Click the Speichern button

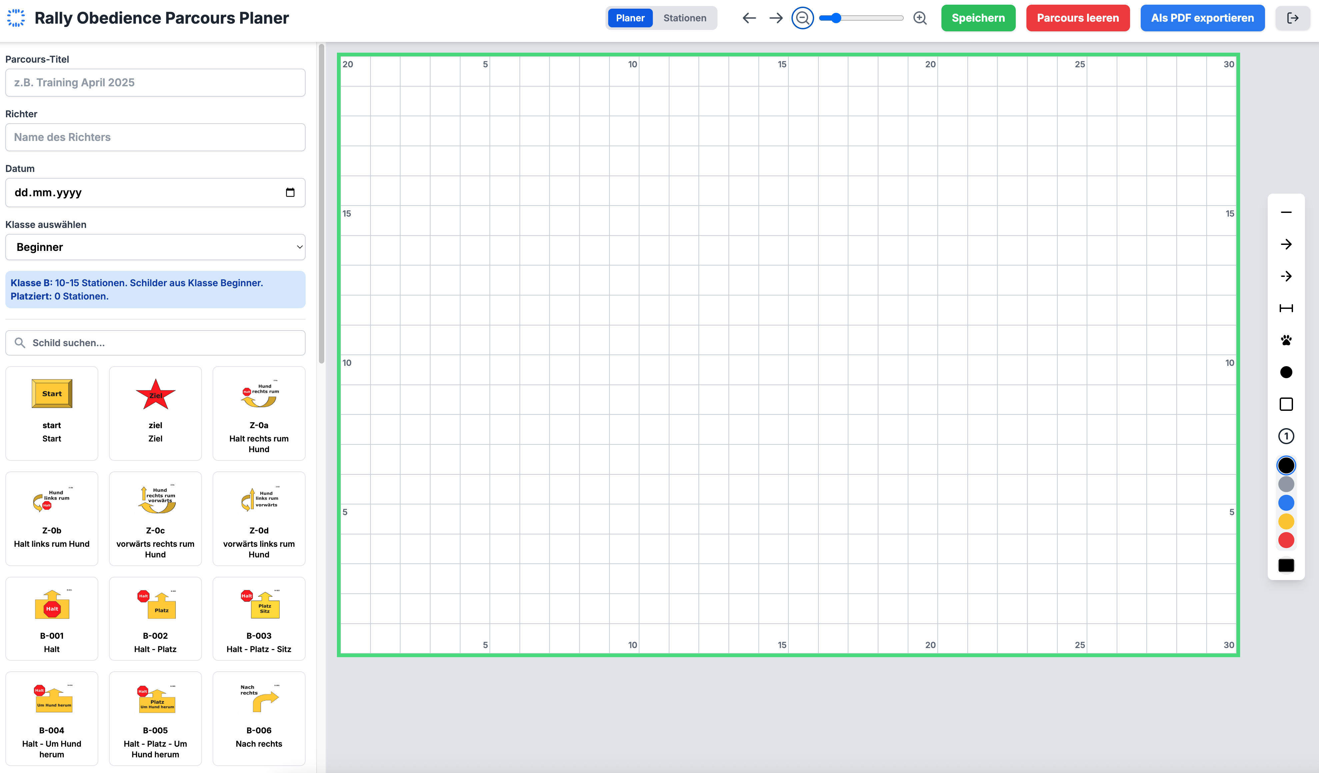[978, 18]
